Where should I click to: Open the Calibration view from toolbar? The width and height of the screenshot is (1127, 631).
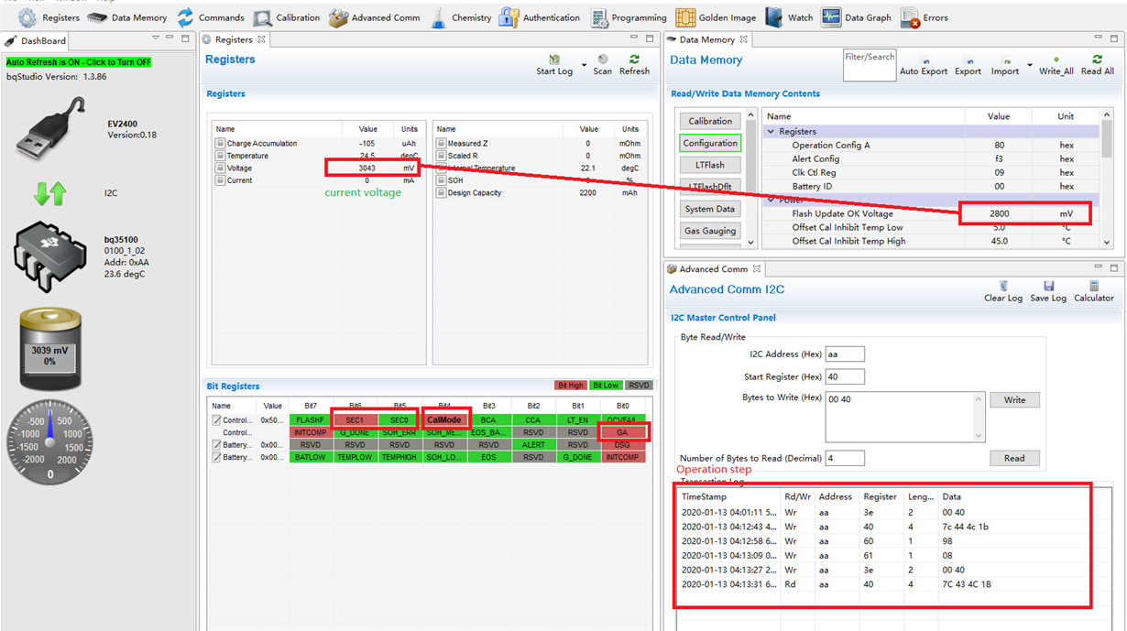click(x=287, y=17)
